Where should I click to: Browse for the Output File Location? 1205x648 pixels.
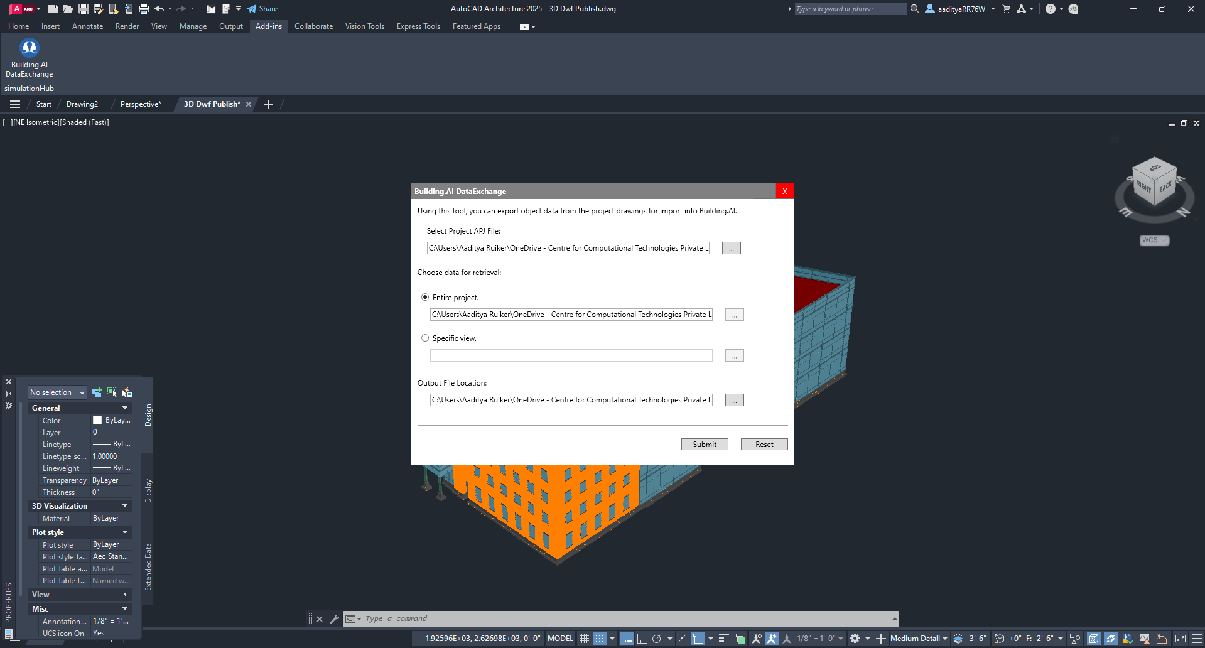pyautogui.click(x=735, y=401)
